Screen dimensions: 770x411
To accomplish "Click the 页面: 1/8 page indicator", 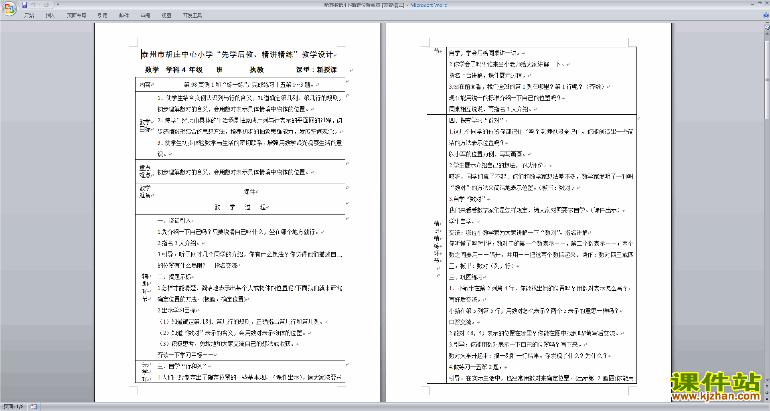I will tap(14, 407).
